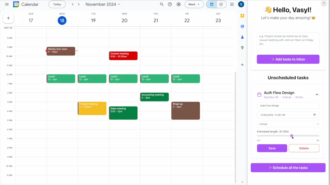The image size is (330, 185).
Task: Click the Create plus button
Action: click(x=9, y=18)
